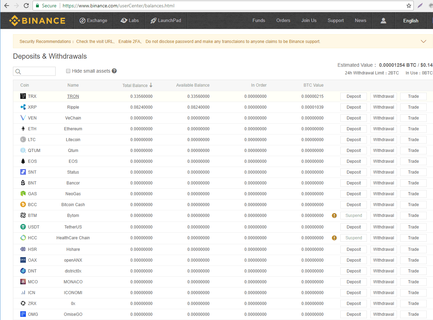This screenshot has height=320, width=433.
Task: Click Withdrawal for USDT
Action: (384, 227)
